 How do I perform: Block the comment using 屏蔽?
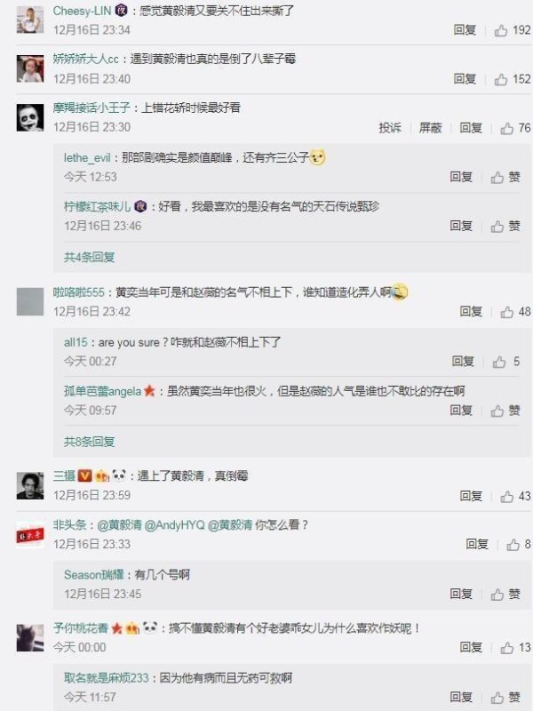coord(430,128)
